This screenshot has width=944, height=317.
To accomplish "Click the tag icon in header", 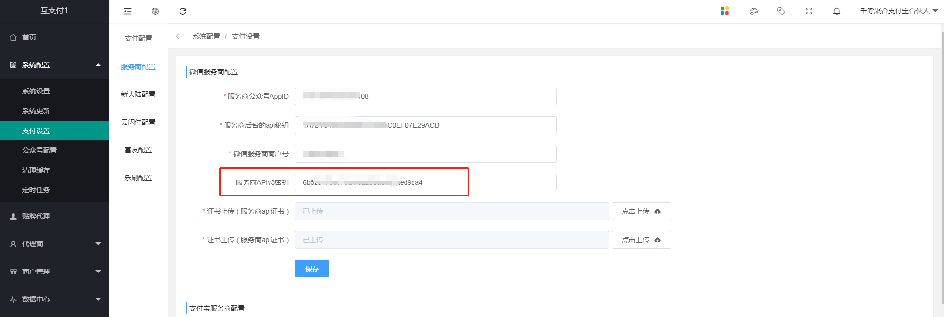I will (781, 11).
